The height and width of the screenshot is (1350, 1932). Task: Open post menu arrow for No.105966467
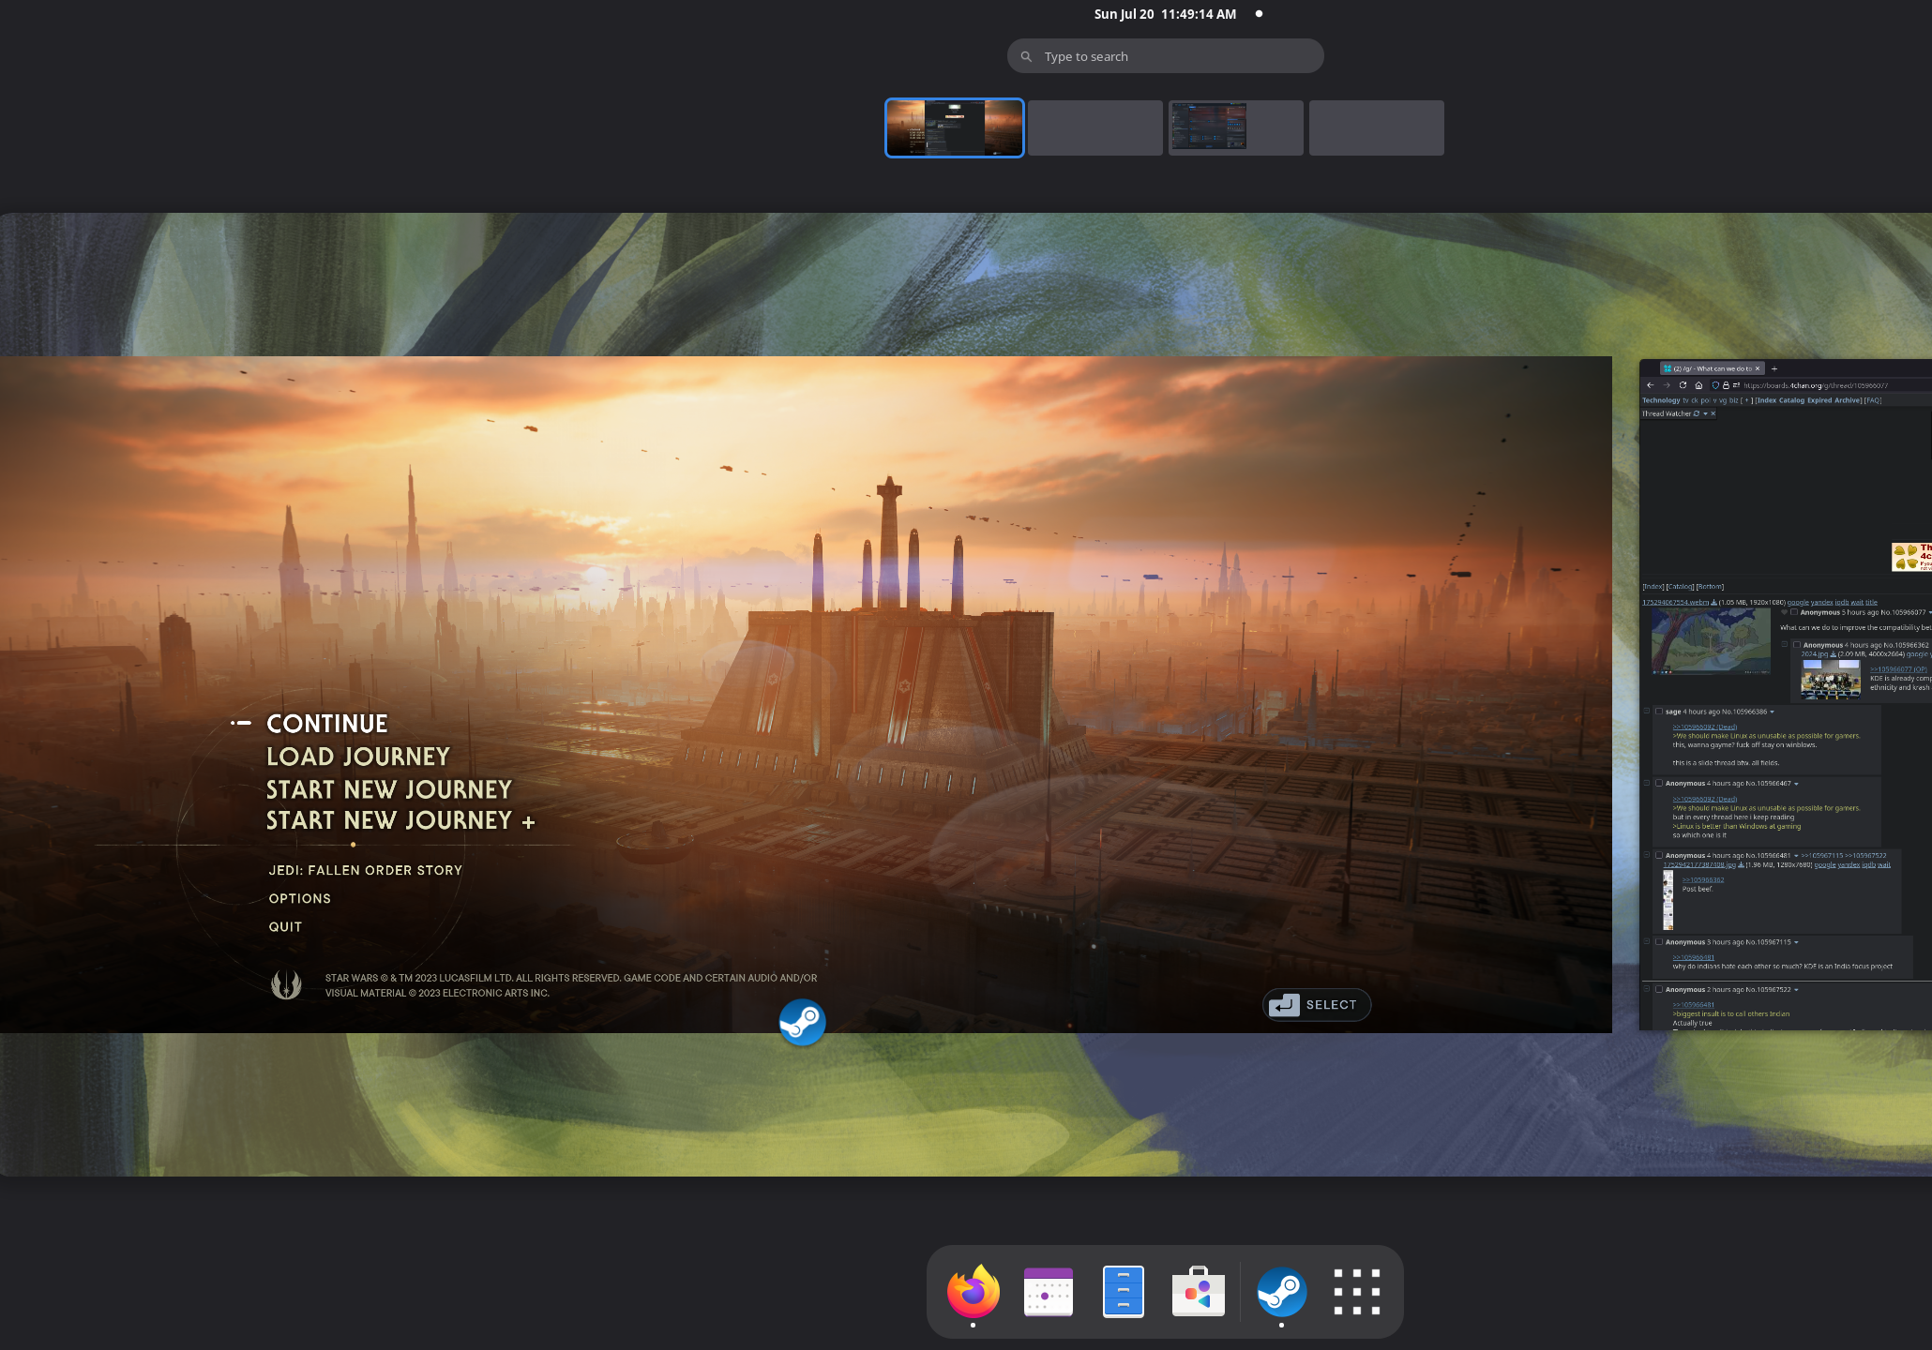click(x=1796, y=783)
